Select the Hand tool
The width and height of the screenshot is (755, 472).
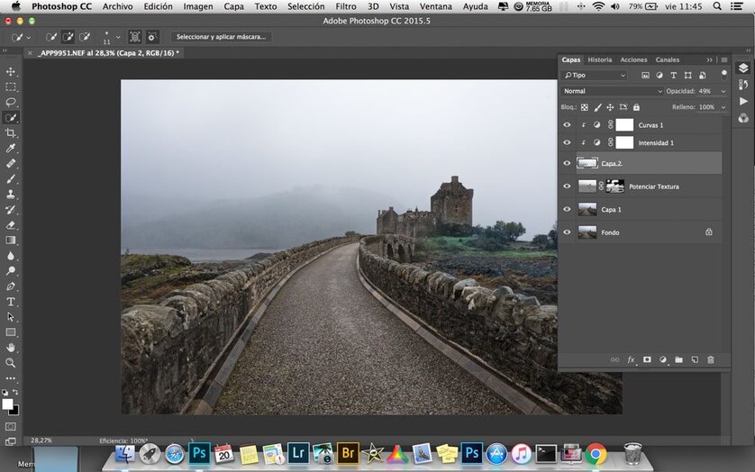[x=11, y=347]
